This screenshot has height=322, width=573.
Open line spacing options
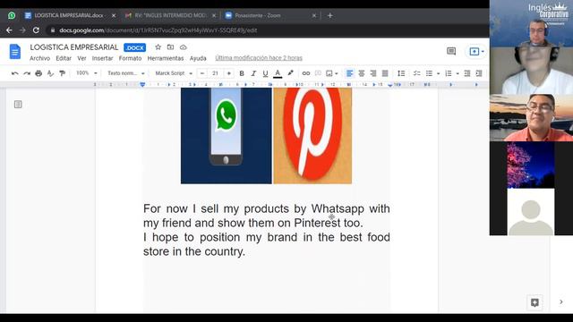pos(401,73)
